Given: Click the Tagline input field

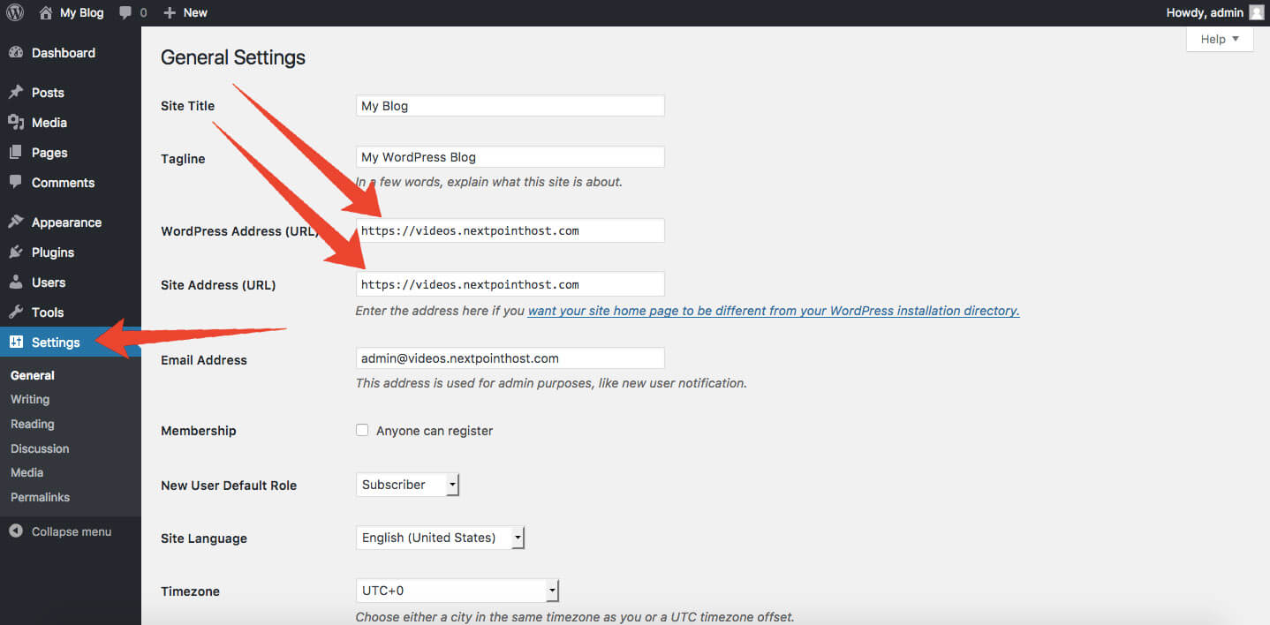Looking at the screenshot, I should pos(510,157).
